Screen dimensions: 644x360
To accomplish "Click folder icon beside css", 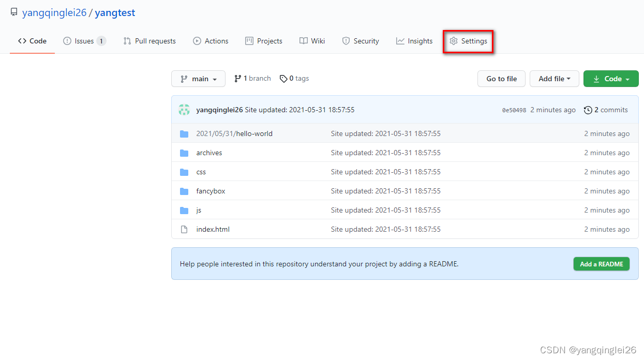I will (184, 172).
